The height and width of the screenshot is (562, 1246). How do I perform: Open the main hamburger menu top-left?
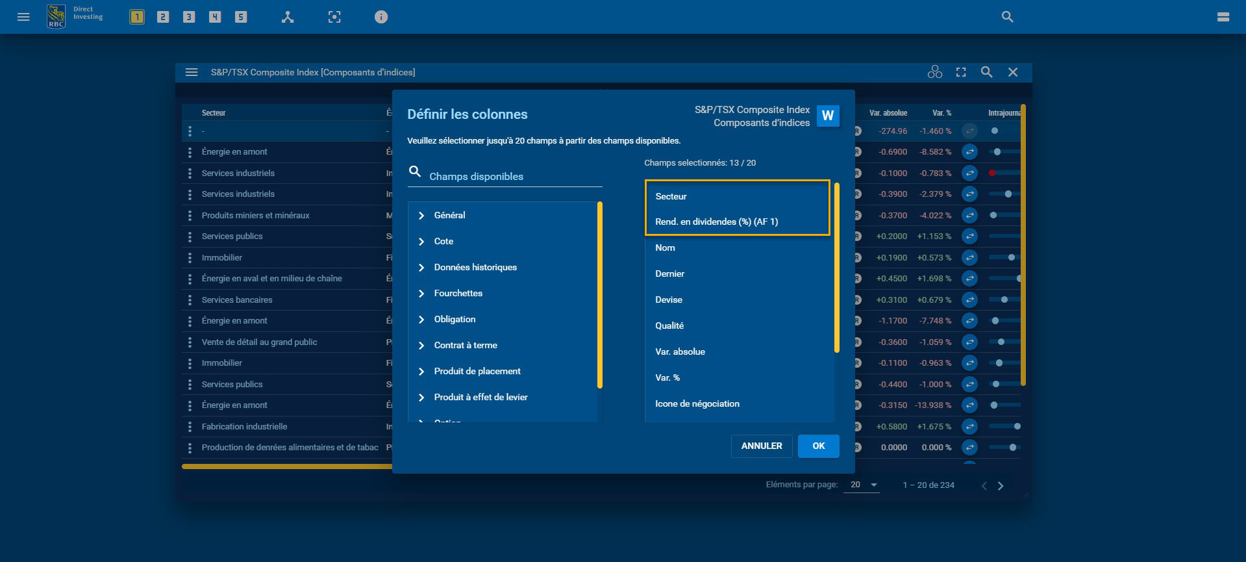pyautogui.click(x=23, y=17)
